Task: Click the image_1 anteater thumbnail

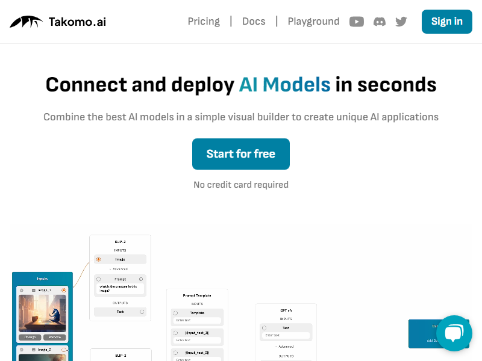Action: pyautogui.click(x=42, y=313)
